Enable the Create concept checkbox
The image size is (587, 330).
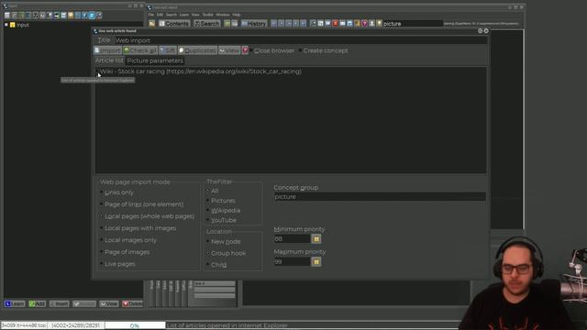pyautogui.click(x=323, y=50)
